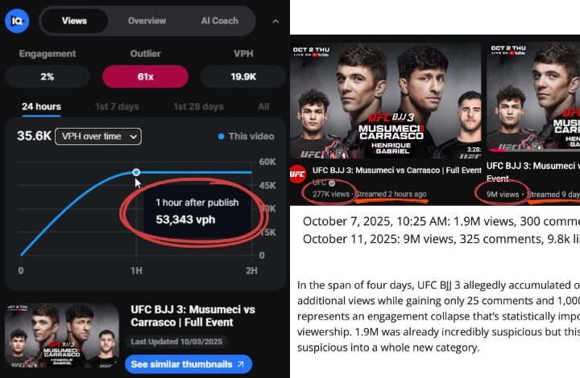Viewport: 580px width, 378px height.
Task: Select the All time range
Action: coord(263,107)
